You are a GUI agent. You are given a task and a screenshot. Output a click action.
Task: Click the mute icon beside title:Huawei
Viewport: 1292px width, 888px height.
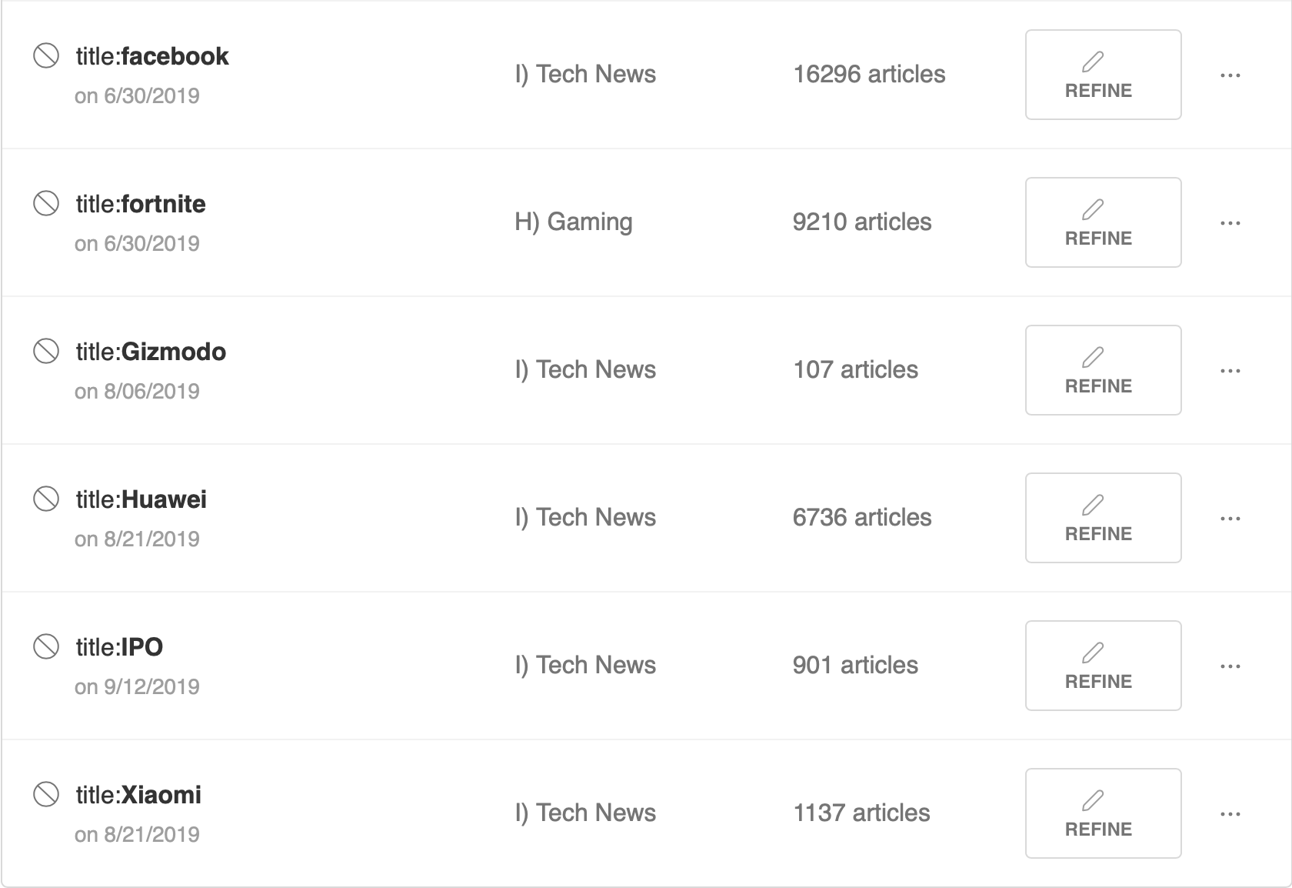(46, 499)
